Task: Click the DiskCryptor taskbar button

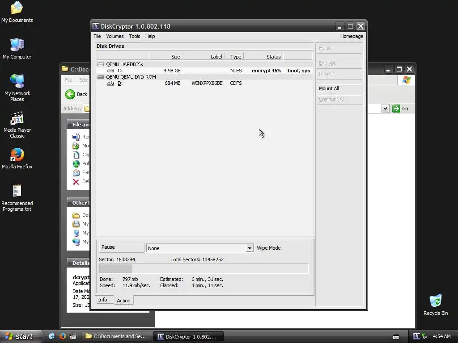Action: [188, 337]
